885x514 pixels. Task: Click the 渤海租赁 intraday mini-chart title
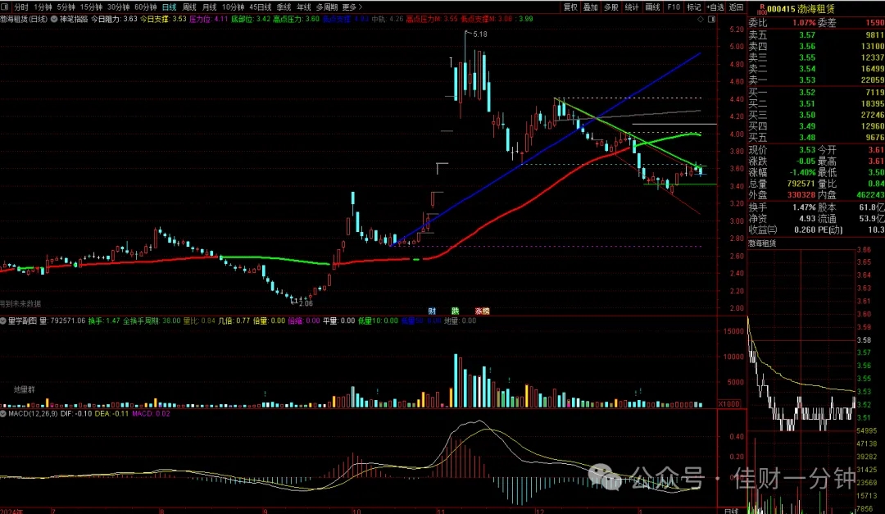(762, 243)
